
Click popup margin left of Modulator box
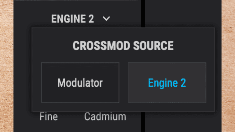[36, 83]
